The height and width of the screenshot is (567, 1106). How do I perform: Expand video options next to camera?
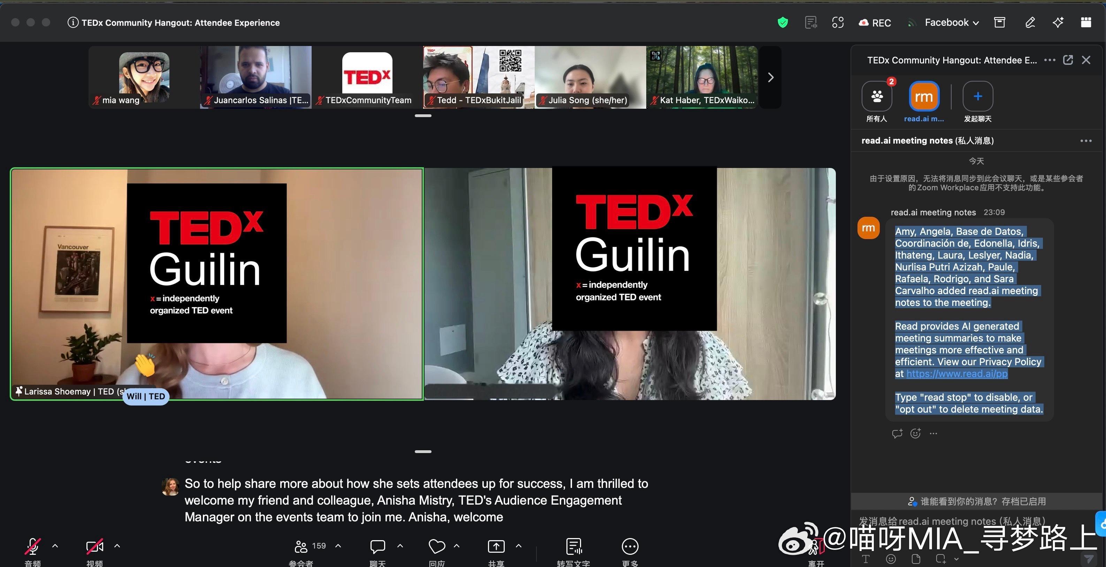[117, 546]
